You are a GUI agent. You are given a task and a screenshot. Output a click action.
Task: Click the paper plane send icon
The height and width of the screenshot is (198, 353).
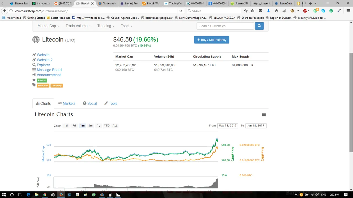coord(284,11)
